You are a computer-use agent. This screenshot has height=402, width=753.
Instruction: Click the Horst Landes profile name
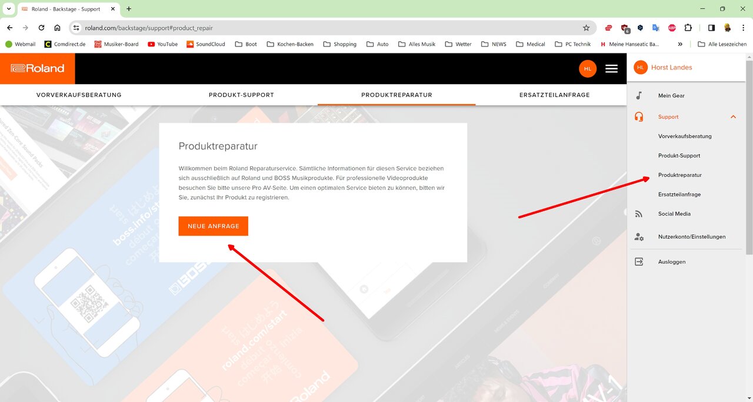[671, 68]
